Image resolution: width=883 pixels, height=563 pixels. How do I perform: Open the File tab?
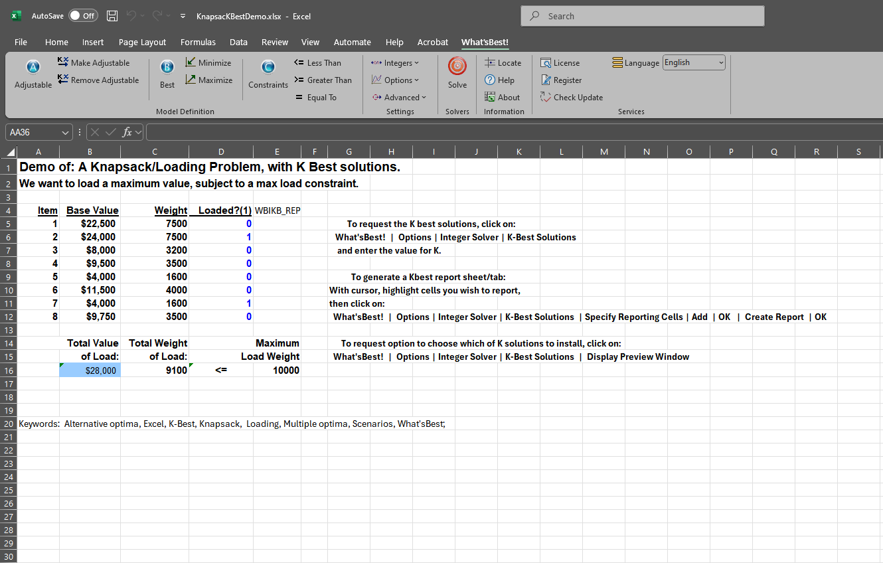pos(21,42)
